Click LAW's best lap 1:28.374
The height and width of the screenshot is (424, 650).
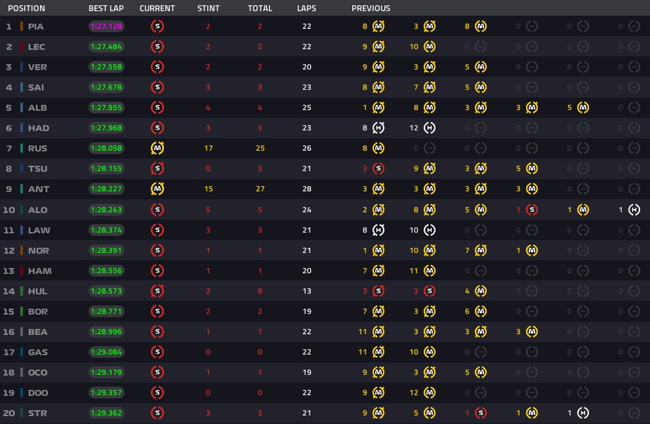(106, 230)
